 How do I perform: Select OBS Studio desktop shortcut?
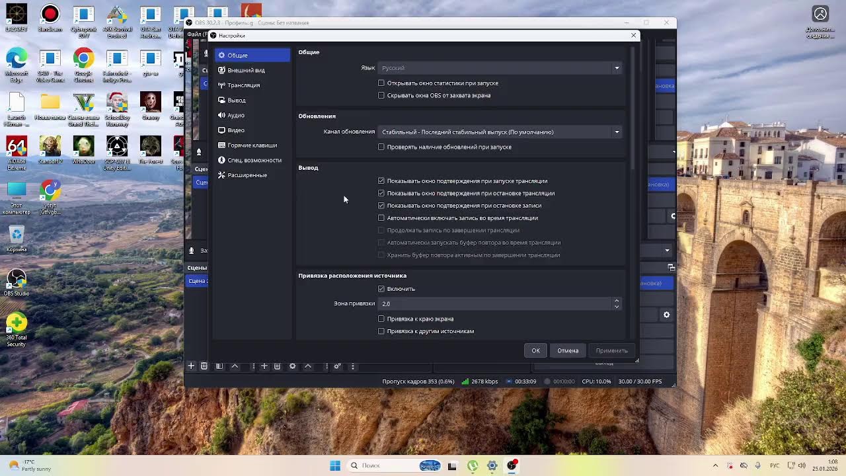[17, 282]
